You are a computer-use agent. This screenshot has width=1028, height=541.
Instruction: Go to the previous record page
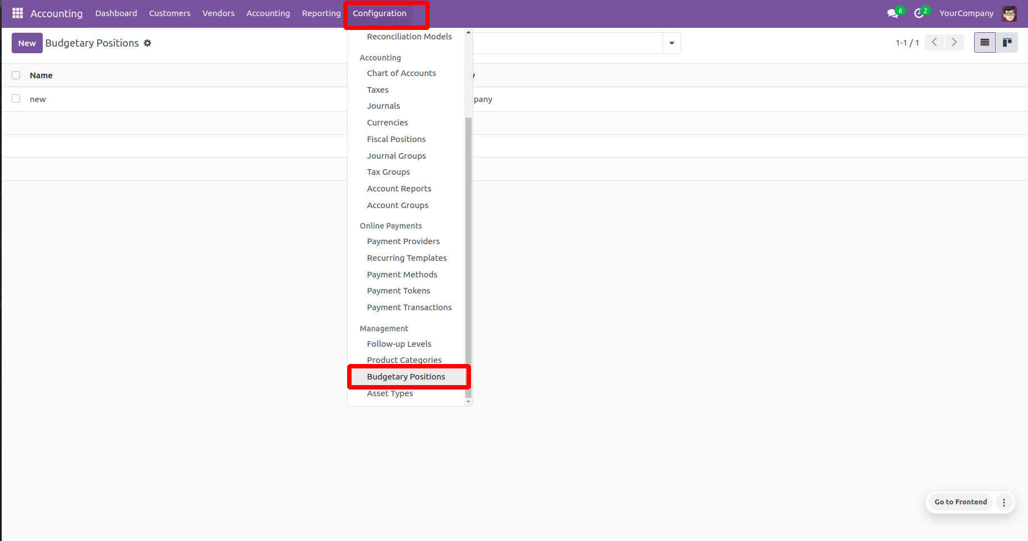pos(935,43)
